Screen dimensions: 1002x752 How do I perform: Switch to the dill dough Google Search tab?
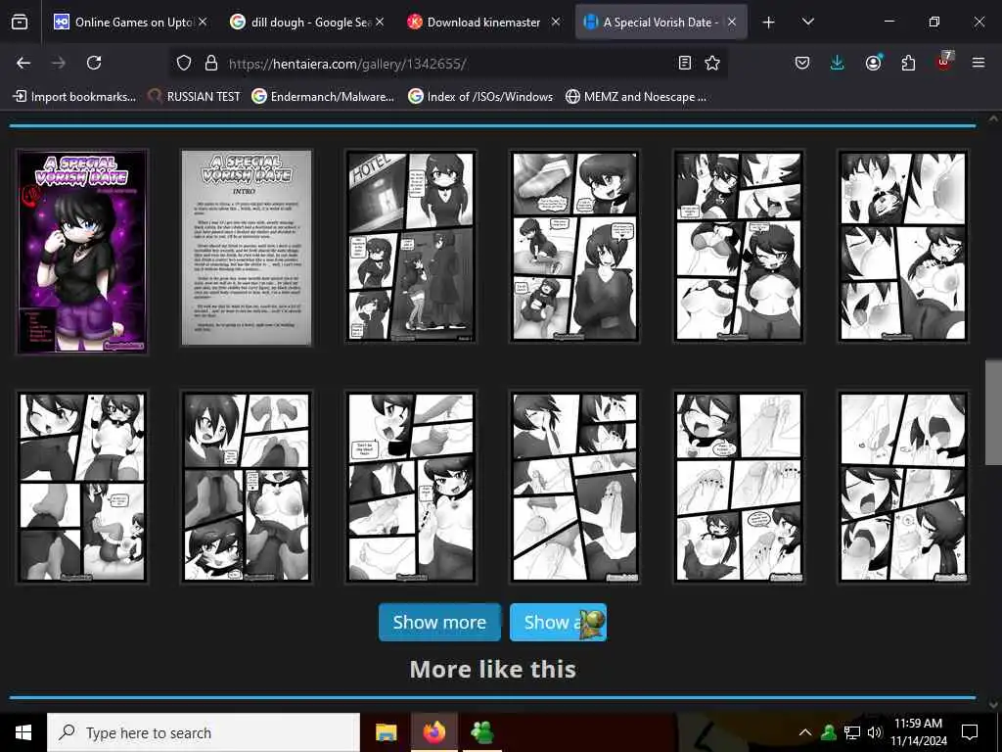coord(306,23)
